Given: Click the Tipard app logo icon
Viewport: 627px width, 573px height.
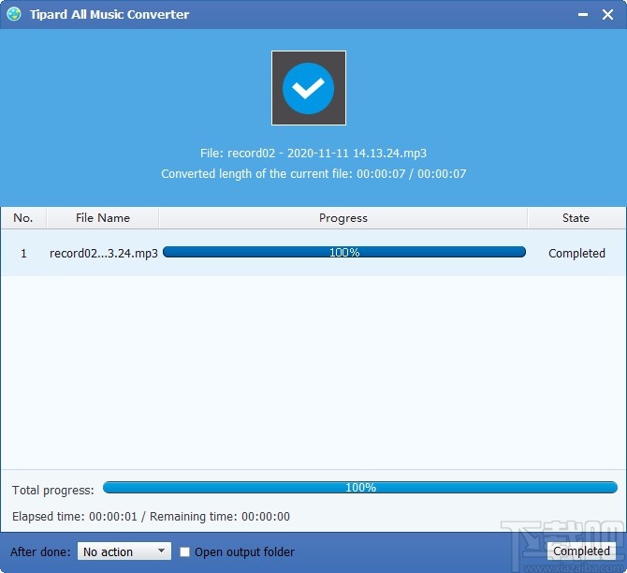Looking at the screenshot, I should click(x=14, y=14).
